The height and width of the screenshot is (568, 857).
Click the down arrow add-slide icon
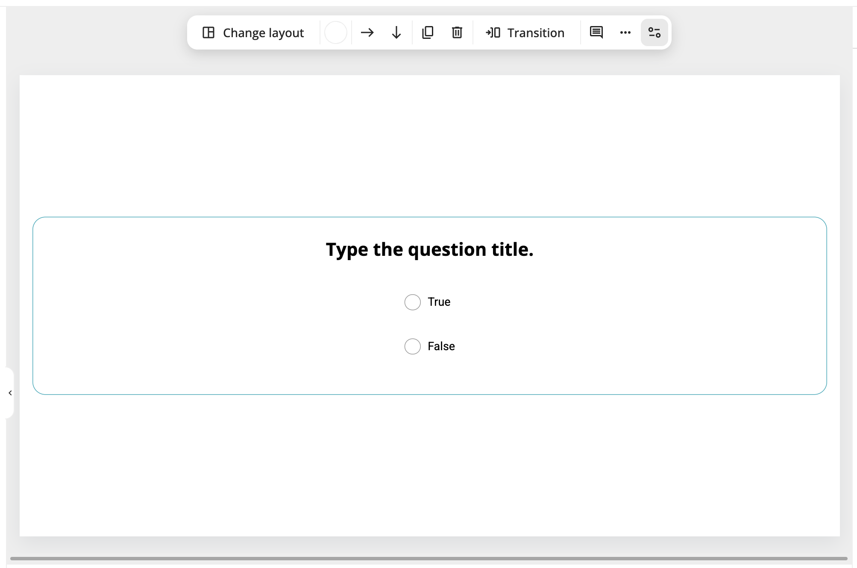coord(396,32)
